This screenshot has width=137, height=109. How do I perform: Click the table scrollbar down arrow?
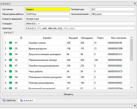pyautogui.click(x=132, y=87)
